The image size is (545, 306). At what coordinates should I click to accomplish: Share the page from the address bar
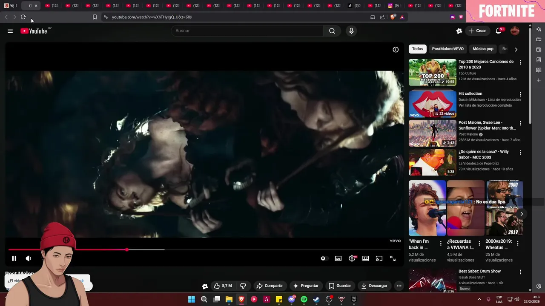pos(382,17)
